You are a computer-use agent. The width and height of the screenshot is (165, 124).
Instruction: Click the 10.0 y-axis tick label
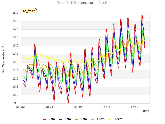(15, 95)
